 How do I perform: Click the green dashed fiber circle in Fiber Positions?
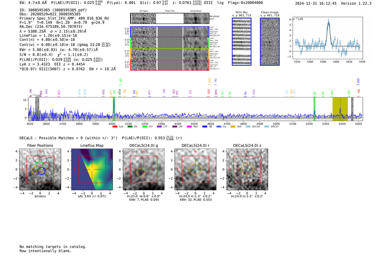tap(39, 165)
